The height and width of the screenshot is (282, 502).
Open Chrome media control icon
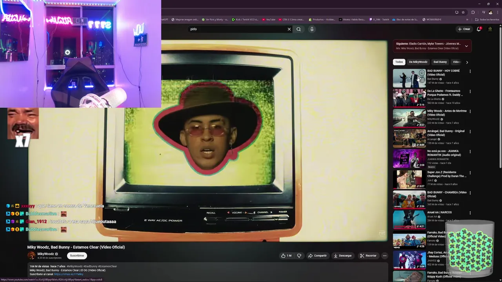click(483, 12)
